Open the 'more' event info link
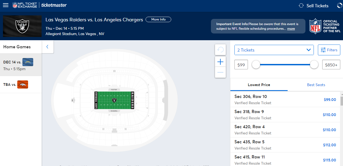Screen dimensions: 343x166 291,29
